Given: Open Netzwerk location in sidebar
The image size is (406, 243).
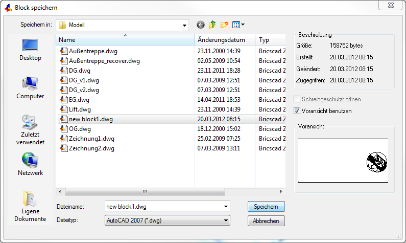Looking at the screenshot, I should [x=30, y=164].
